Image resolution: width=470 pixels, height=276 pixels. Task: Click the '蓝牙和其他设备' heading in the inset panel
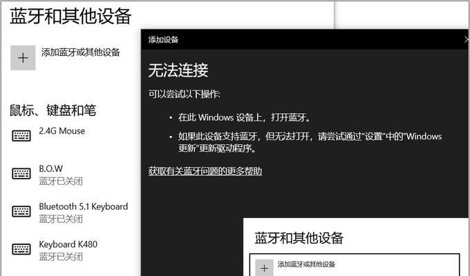[x=299, y=238]
